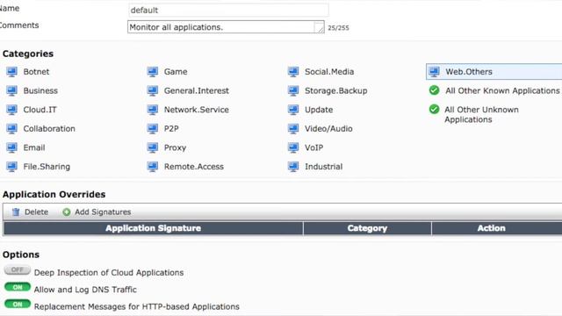Click the monitor icon beside Remote.Access

(x=153, y=167)
